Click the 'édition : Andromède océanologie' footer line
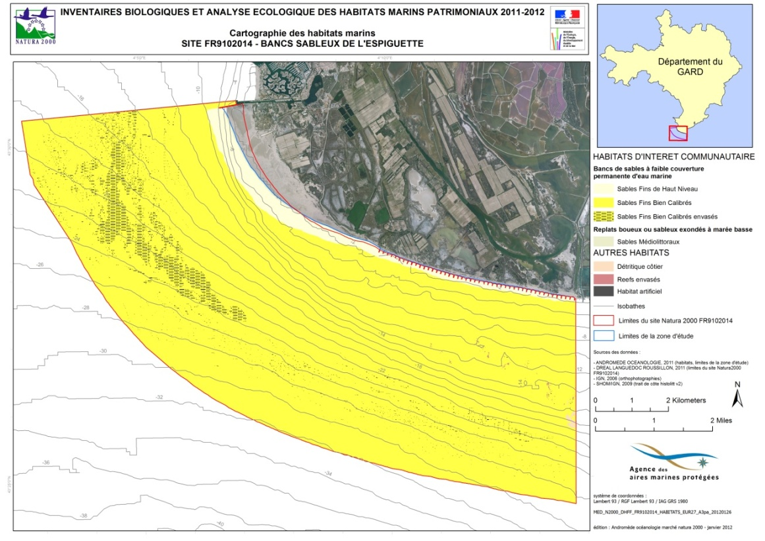This screenshot has height=541, width=765. 663,527
